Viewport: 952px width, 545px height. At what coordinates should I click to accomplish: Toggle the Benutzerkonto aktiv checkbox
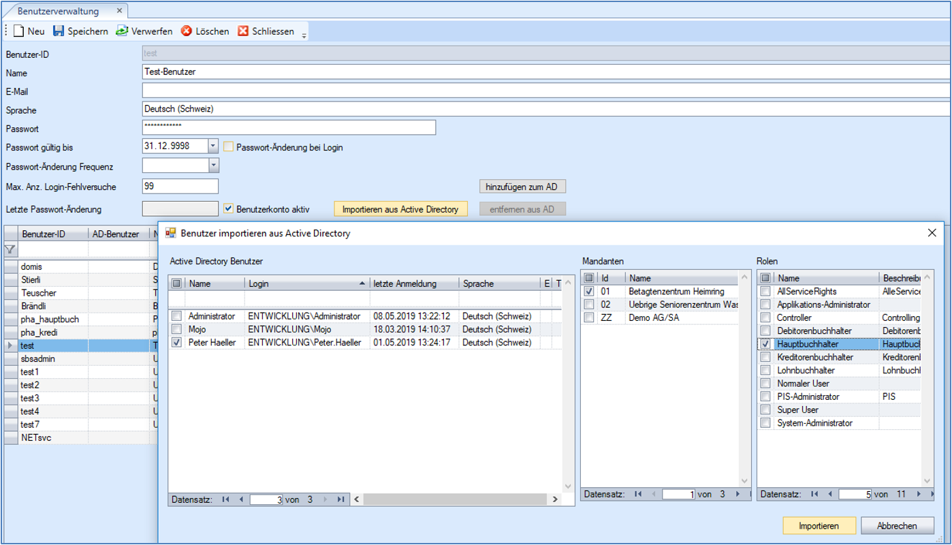[x=229, y=209]
